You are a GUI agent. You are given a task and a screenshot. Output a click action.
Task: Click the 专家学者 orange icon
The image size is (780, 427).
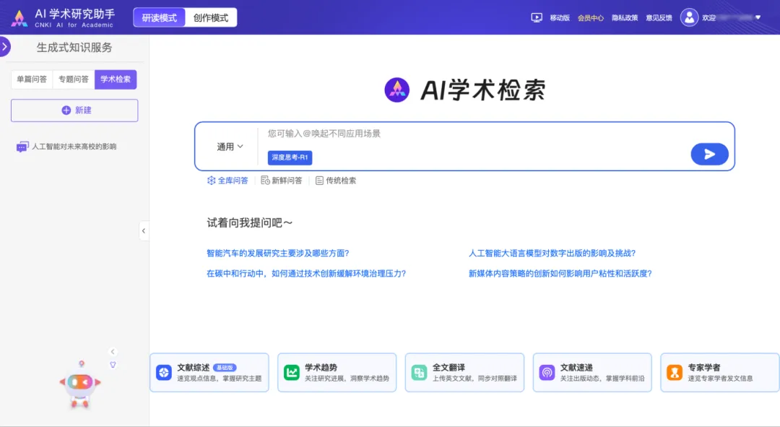[x=675, y=372]
